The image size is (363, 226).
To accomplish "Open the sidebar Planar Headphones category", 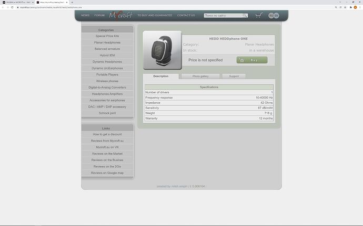I will coord(107,42).
